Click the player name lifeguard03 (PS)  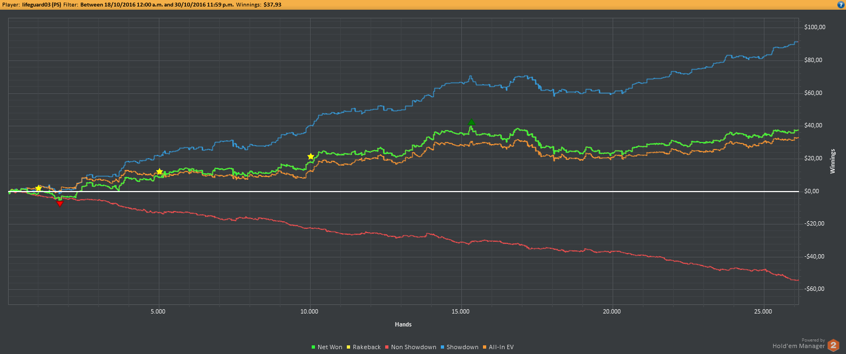[41, 4]
